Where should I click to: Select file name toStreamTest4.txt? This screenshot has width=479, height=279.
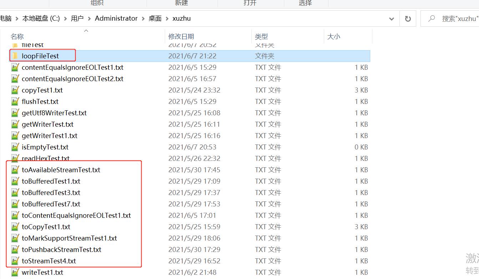49,261
